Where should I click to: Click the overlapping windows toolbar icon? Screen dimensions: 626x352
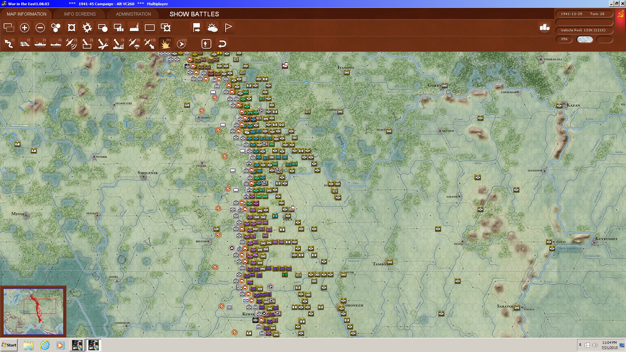pos(9,28)
